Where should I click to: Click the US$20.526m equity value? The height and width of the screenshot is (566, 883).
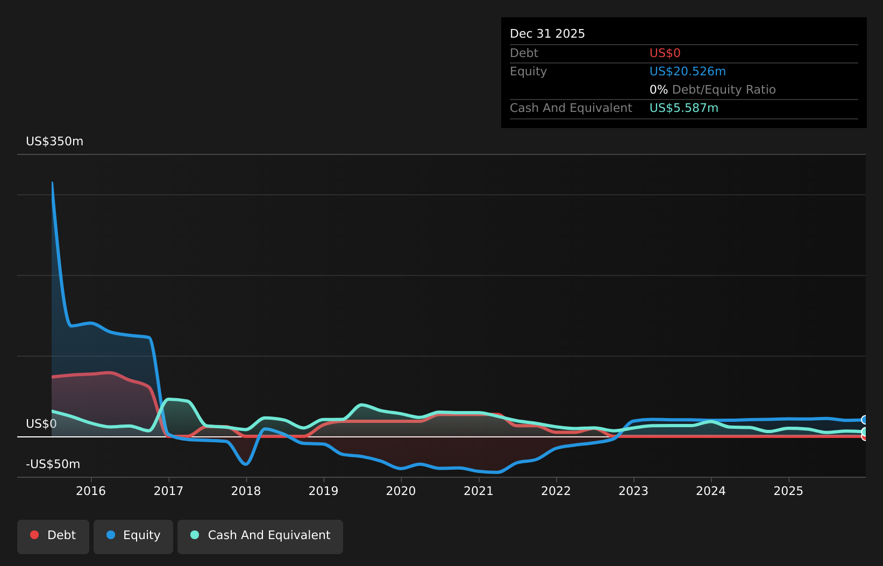click(688, 72)
